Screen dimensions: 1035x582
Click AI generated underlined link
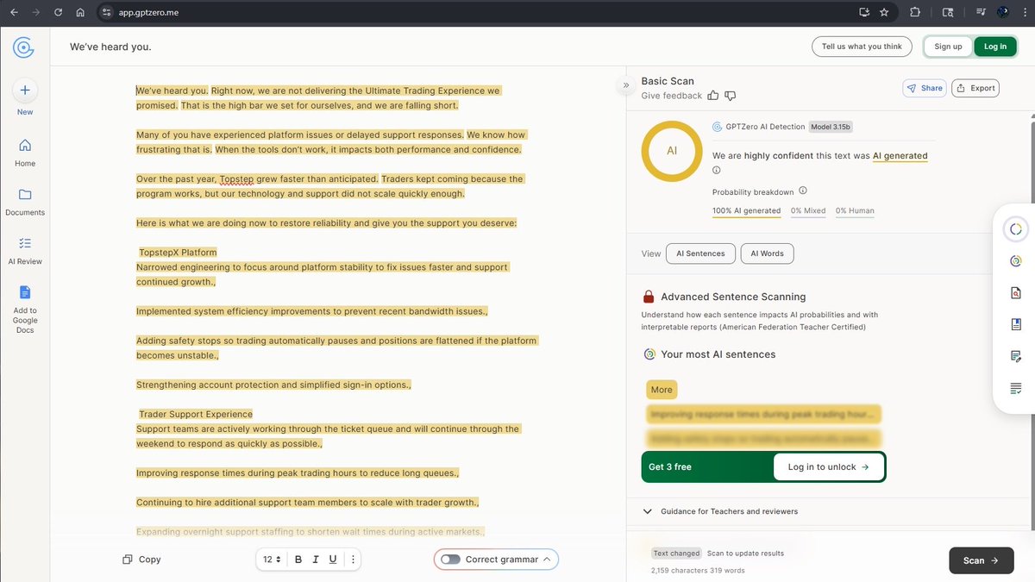point(900,156)
